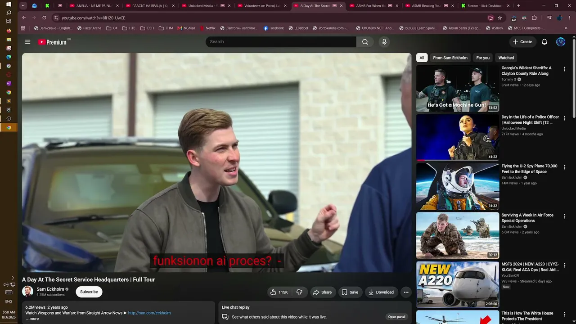The image size is (576, 324).
Task: Select the From Sam Eckholm filter chip
Action: (x=450, y=58)
